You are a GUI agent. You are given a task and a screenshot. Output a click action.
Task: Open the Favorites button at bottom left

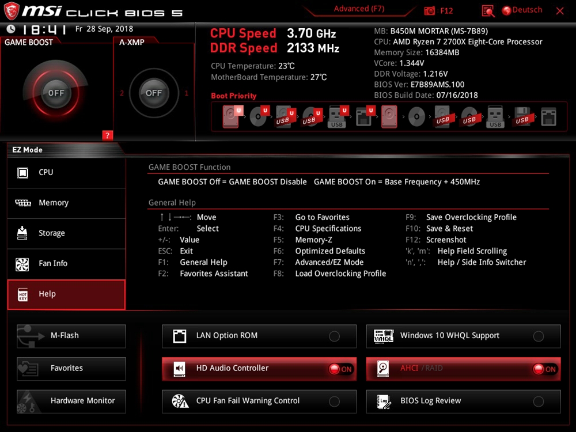coord(71,369)
